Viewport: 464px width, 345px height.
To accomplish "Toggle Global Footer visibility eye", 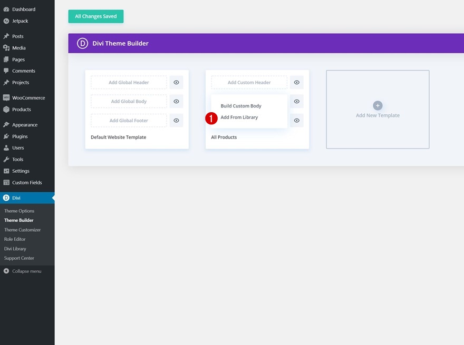I will (176, 121).
